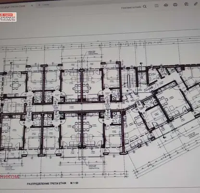
Task: Click the dining table in upper middle apartment
Action: click(82, 88)
